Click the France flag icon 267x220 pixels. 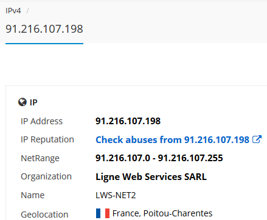(x=103, y=213)
